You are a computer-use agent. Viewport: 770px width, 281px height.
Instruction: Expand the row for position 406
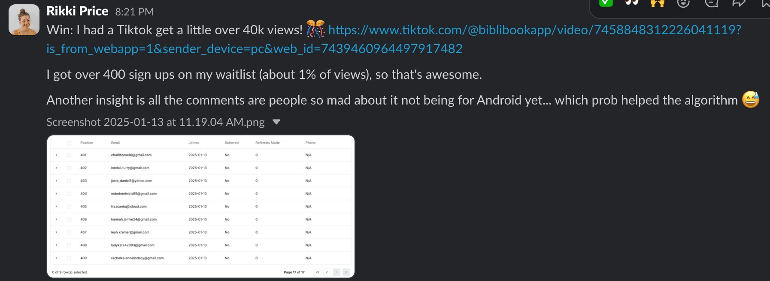click(56, 219)
